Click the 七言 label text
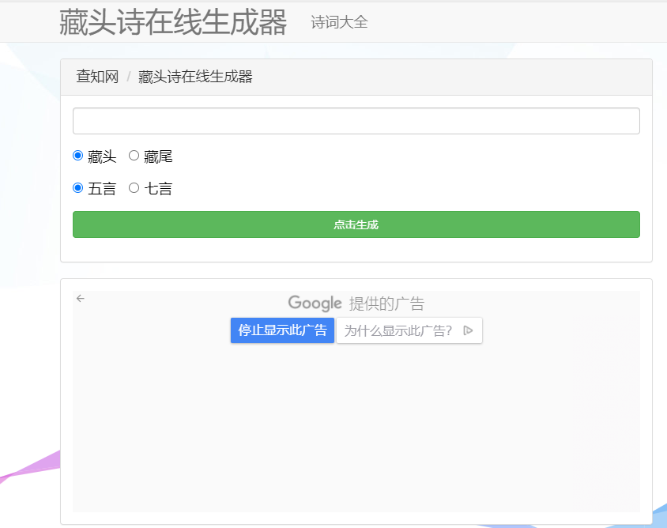The width and height of the screenshot is (667, 528). pos(158,189)
